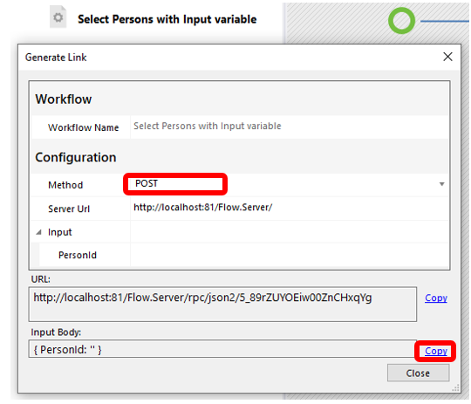The image size is (471, 404).
Task: Select the POST method combo box
Action: coord(286,184)
